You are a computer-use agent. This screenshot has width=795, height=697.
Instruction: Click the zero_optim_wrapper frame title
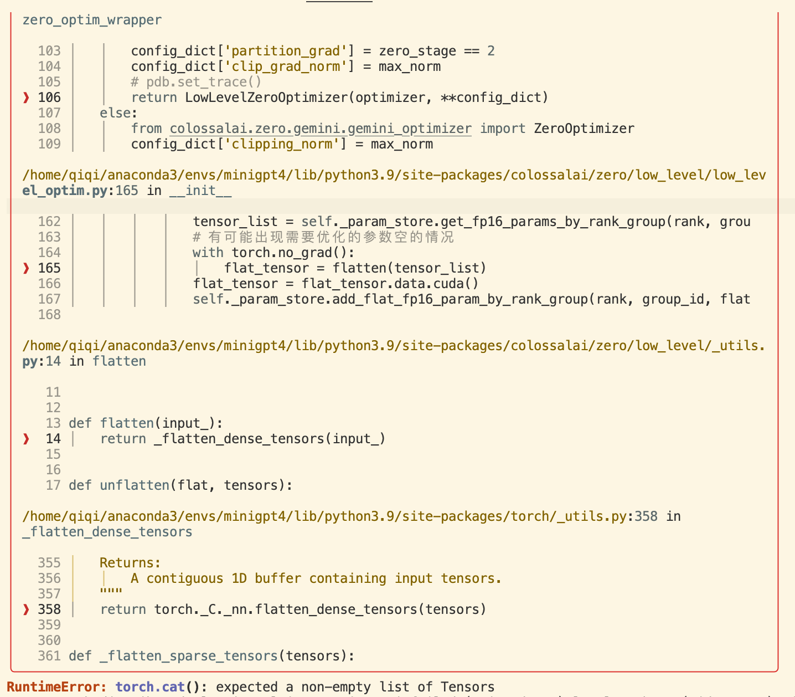tap(92, 20)
